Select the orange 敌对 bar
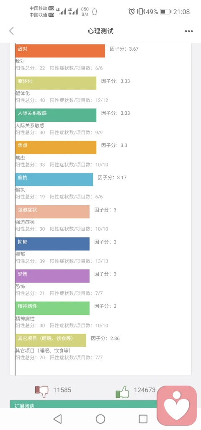This screenshot has width=201, height=430. click(x=60, y=51)
